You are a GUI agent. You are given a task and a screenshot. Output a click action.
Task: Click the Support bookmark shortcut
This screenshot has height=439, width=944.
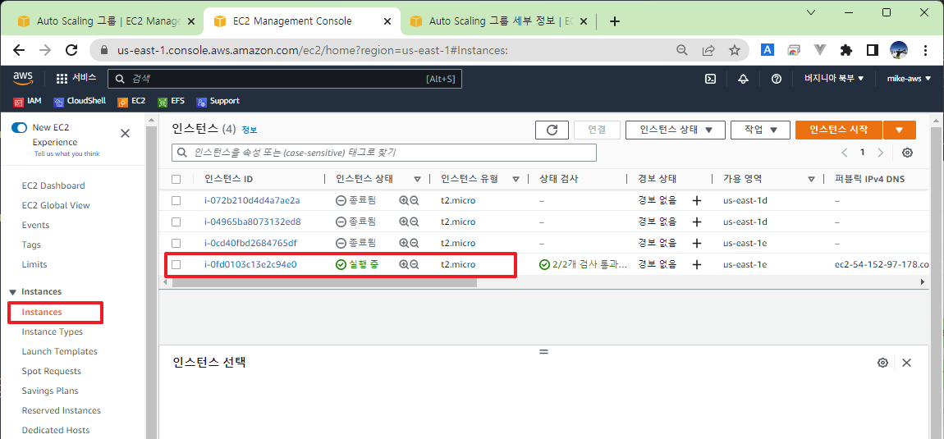coord(218,101)
